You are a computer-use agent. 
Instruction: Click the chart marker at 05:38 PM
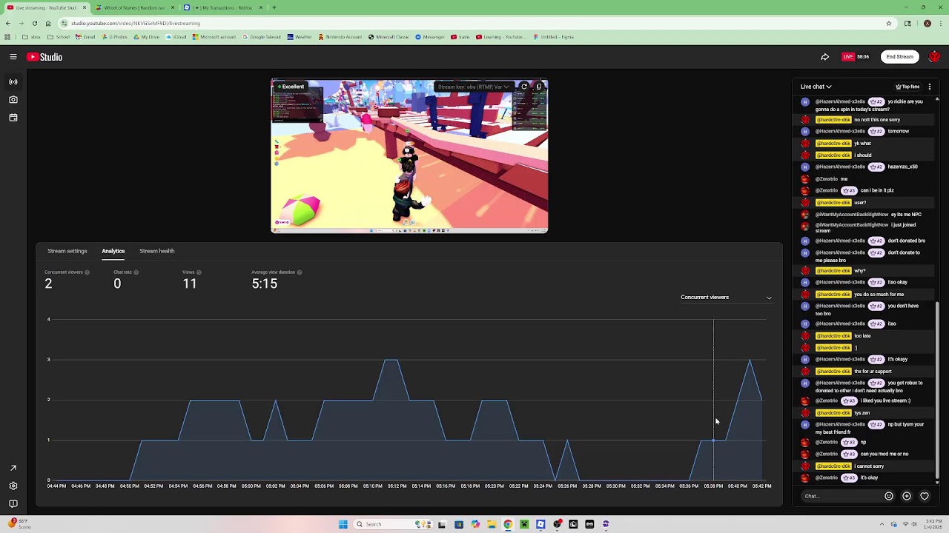click(713, 440)
